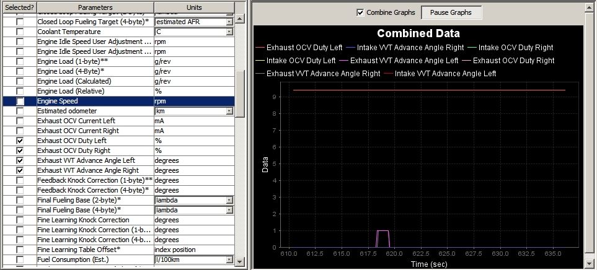Click the Units column header
597x270 pixels.
193,6
